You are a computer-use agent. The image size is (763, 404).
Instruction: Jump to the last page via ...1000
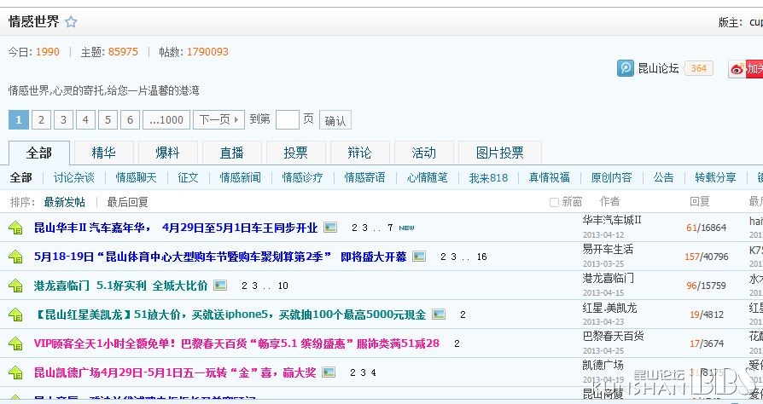[166, 120]
